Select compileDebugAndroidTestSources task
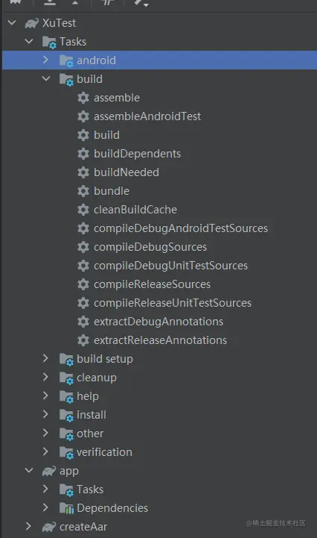 pos(181,228)
